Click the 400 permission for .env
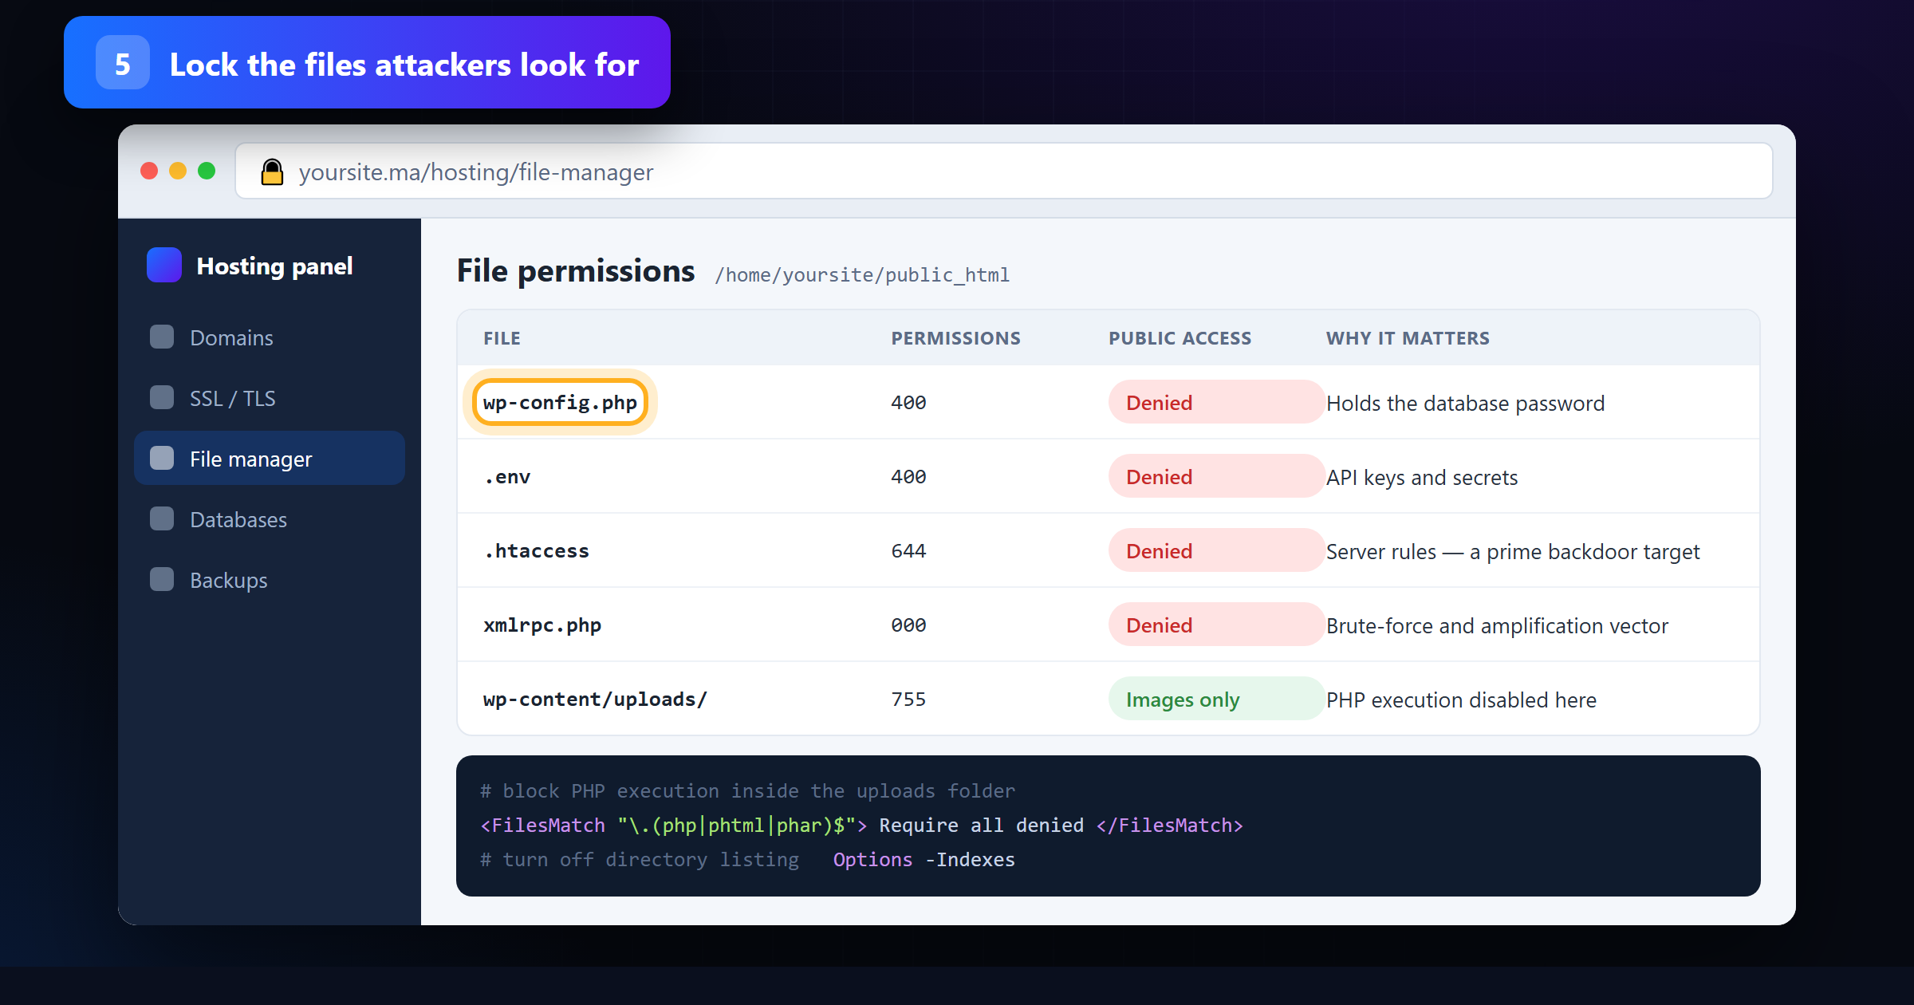 pos(908,477)
